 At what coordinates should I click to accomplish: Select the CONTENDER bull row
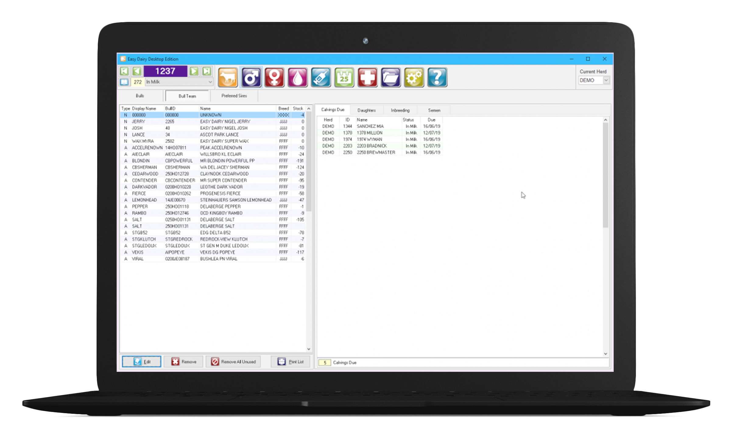tap(213, 180)
